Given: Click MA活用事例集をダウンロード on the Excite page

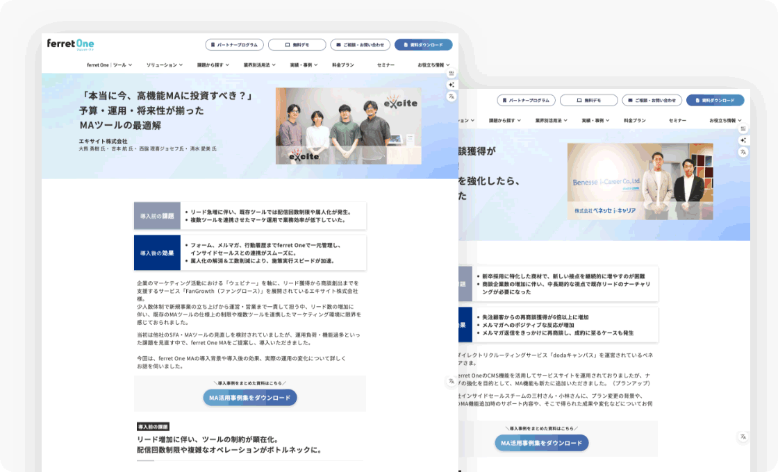Looking at the screenshot, I should tap(250, 398).
